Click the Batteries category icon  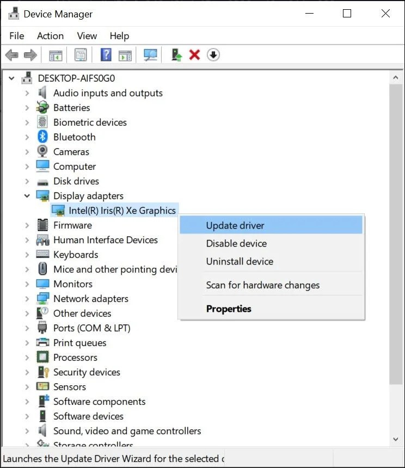42,107
